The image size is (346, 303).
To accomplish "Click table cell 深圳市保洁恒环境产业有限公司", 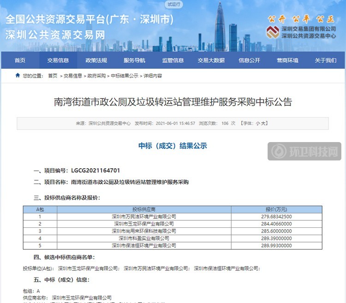I will [144, 245].
